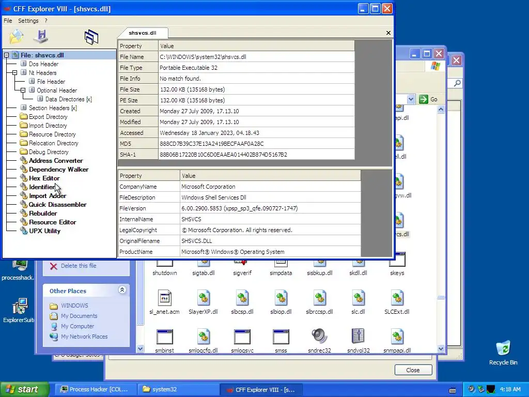Image resolution: width=529 pixels, height=397 pixels.
Task: Launch the Dependency Walker tool icon
Action: tap(24, 169)
